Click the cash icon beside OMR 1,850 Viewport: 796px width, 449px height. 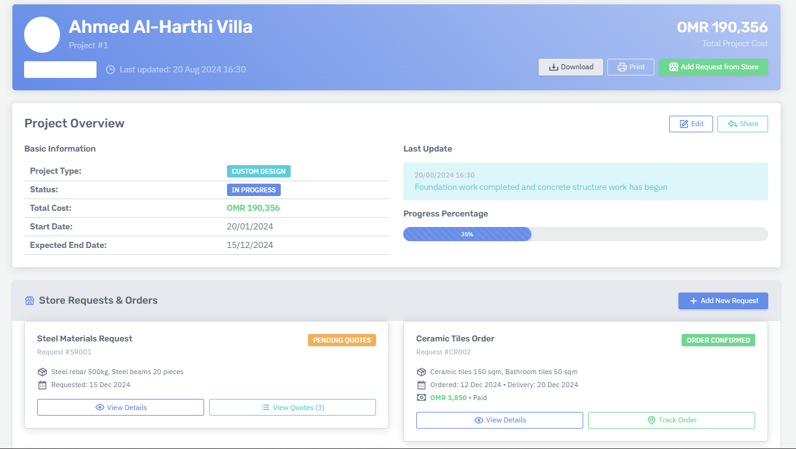click(x=421, y=398)
